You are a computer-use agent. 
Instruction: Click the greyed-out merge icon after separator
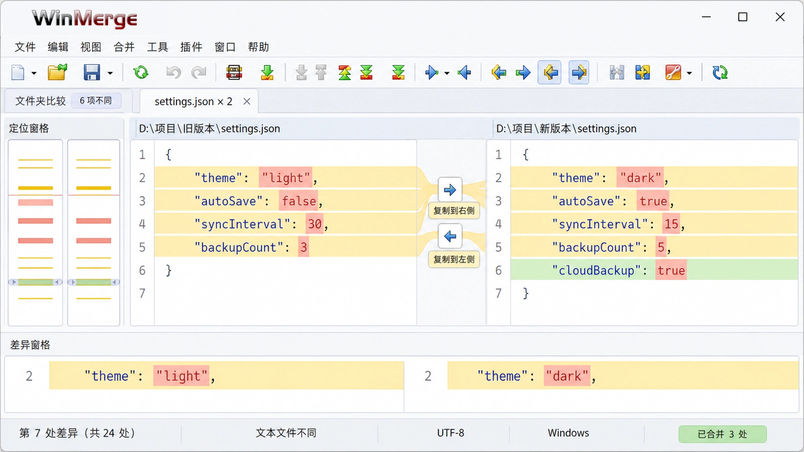pyautogui.click(x=617, y=72)
